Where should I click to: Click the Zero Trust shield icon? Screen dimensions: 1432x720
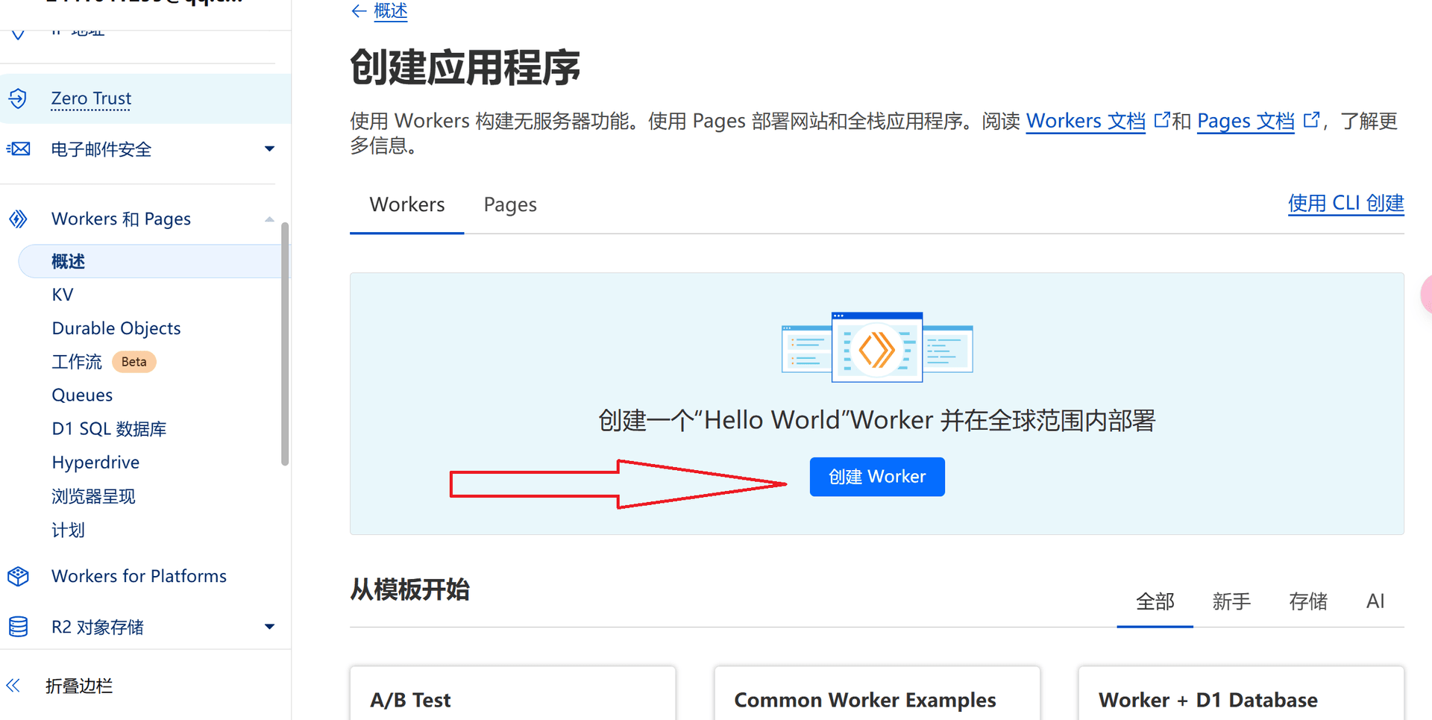click(x=18, y=98)
